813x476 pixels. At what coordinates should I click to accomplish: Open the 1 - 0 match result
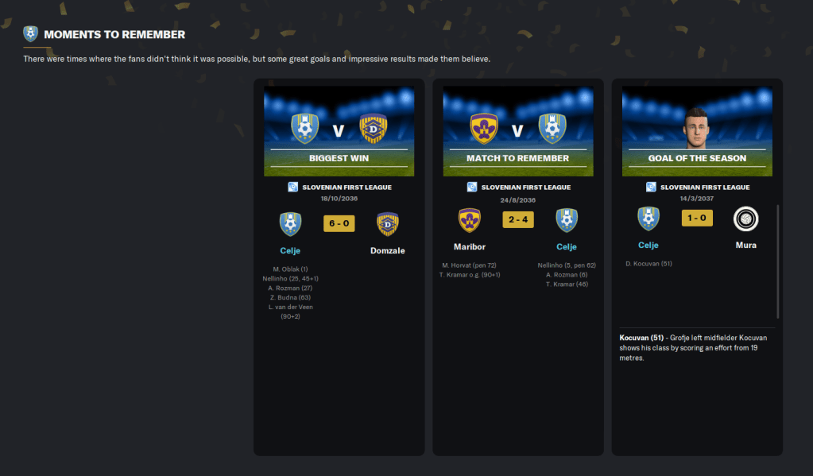tap(697, 219)
